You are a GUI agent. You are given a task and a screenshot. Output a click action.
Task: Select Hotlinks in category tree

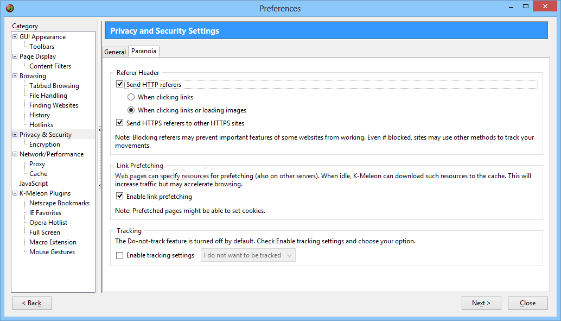pyautogui.click(x=41, y=125)
